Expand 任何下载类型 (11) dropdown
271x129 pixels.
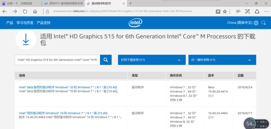pyautogui.click(x=152, y=60)
